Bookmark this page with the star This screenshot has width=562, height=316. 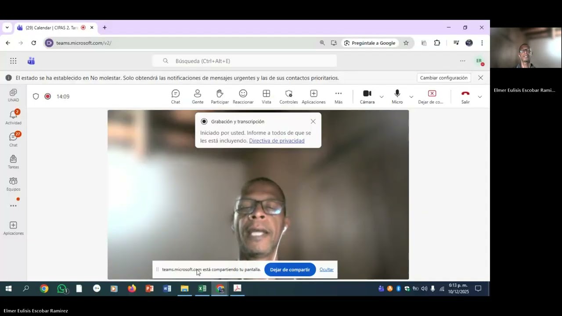pos(406,43)
